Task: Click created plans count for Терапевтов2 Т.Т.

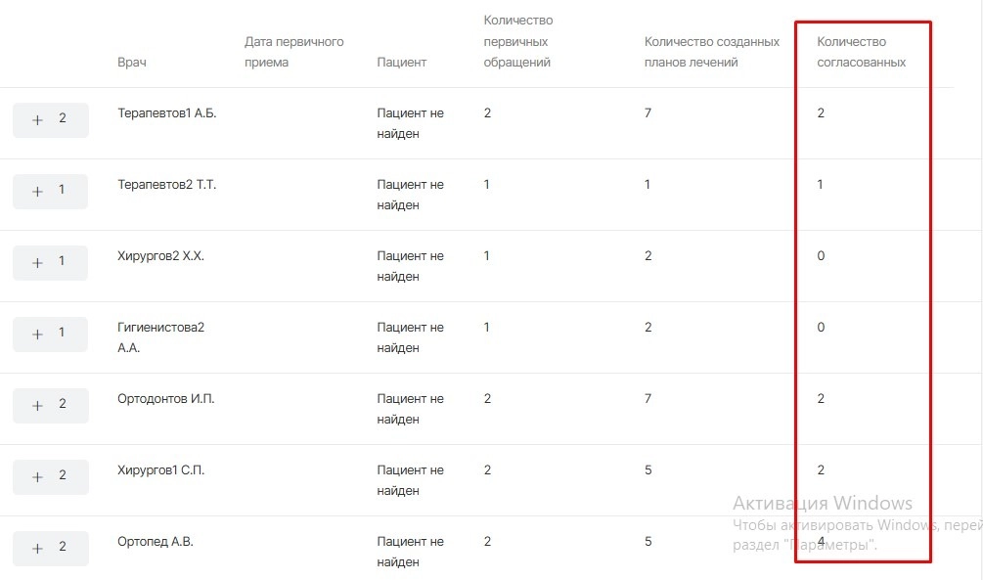Action: pyautogui.click(x=648, y=185)
